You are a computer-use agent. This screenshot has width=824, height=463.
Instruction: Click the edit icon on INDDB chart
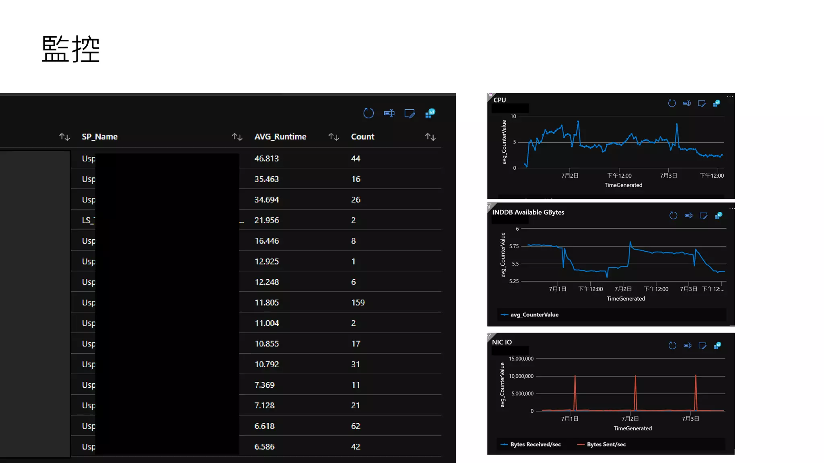click(x=703, y=216)
